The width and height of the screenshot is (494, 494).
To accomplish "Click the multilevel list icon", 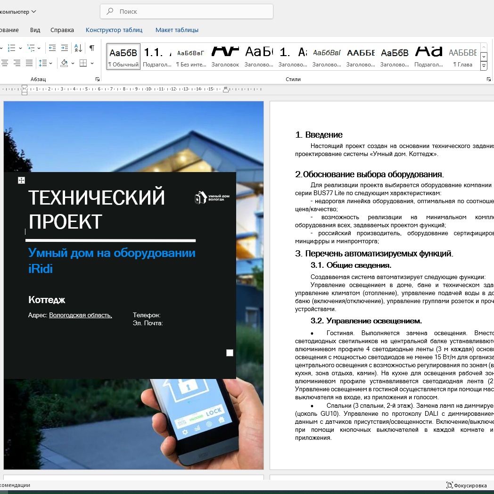I will [x=31, y=48].
